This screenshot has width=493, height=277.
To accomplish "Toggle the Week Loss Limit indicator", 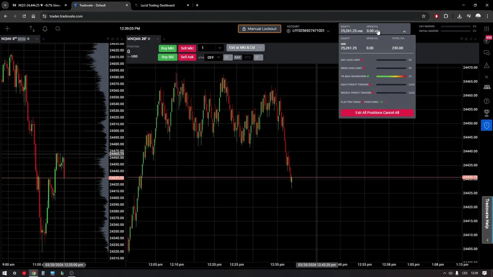I will (364, 68).
